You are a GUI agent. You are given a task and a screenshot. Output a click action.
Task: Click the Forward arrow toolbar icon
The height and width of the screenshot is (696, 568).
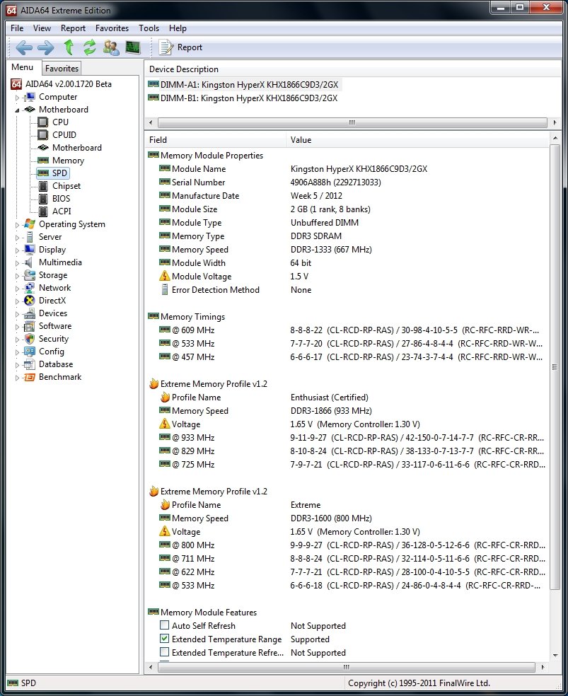(46, 47)
